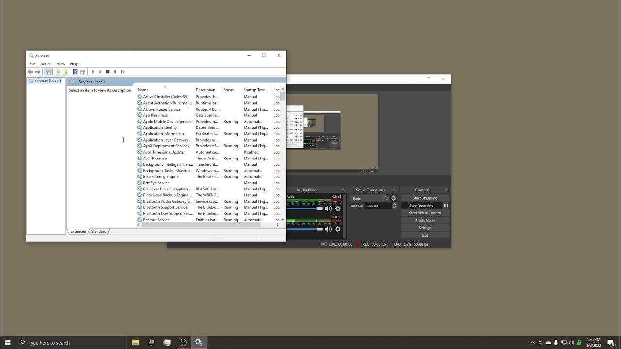621x349 pixels.
Task: Sort by the Status column header
Action: (231, 90)
